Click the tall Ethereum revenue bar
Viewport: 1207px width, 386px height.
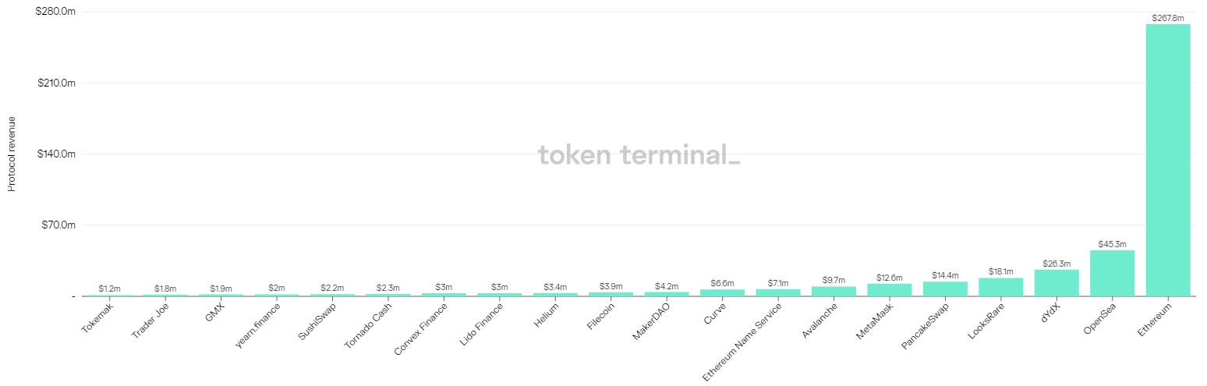click(x=1167, y=160)
